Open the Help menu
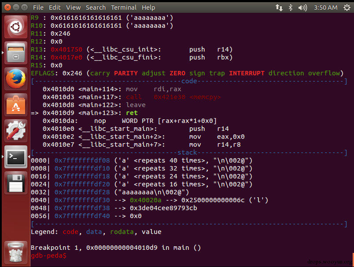 click(x=148, y=7)
